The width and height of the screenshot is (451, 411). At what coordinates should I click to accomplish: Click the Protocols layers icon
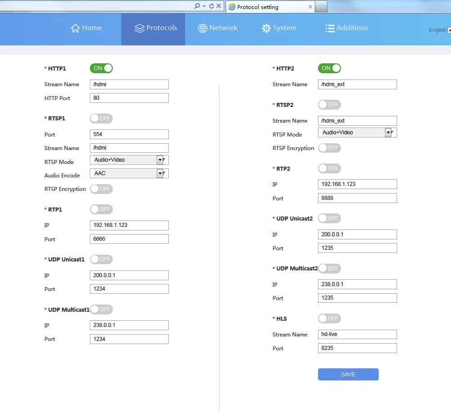click(x=140, y=28)
